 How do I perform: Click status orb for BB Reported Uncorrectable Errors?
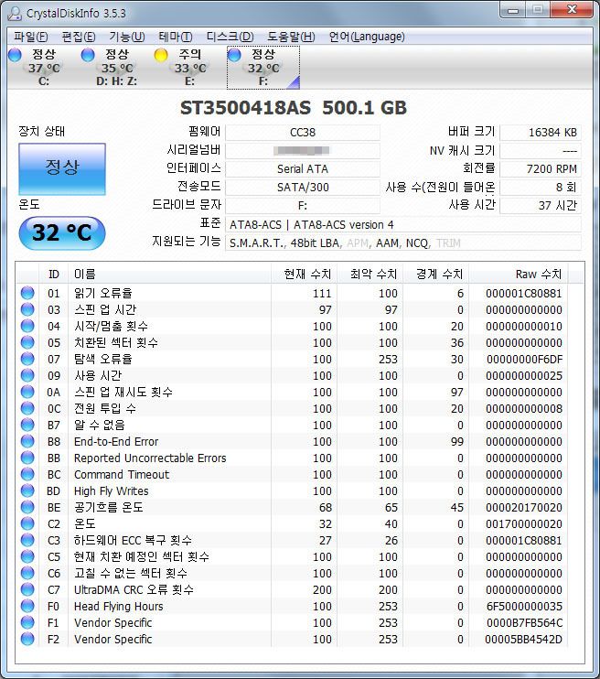click(27, 458)
